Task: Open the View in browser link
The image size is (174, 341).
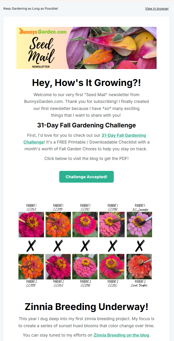Action: pos(157,9)
